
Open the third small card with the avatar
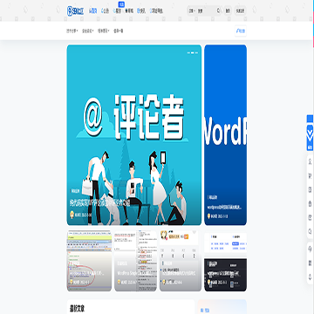(181, 261)
